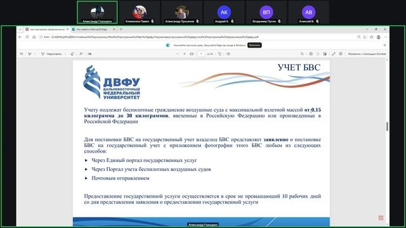
Task: Open PDF settings gear icon
Action: [341, 54]
